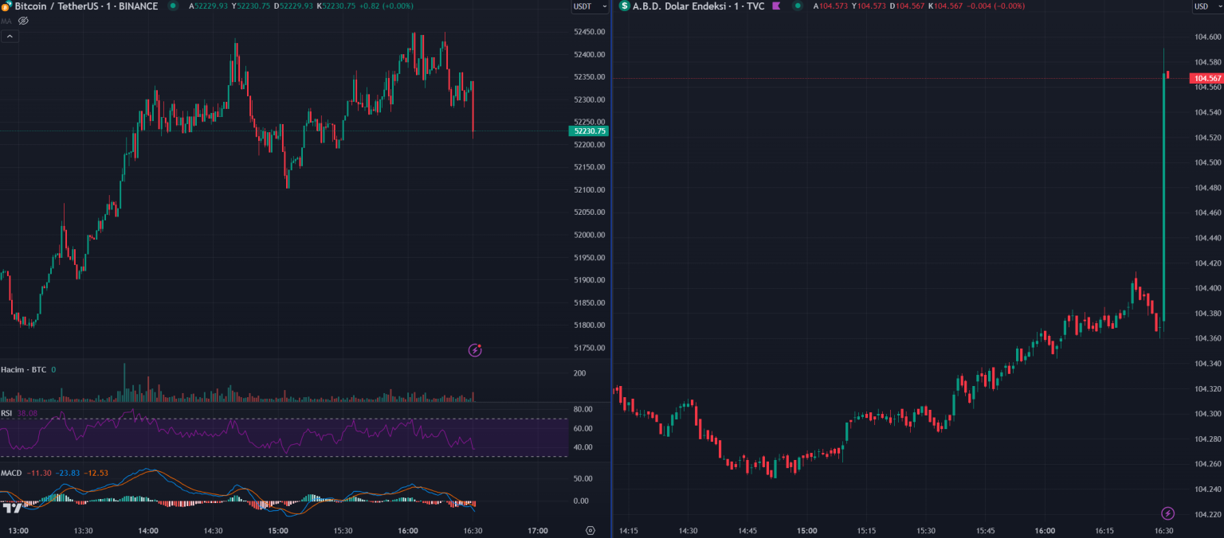The image size is (1224, 538).
Task: Open chart settings gear on time axis
Action: coord(590,531)
